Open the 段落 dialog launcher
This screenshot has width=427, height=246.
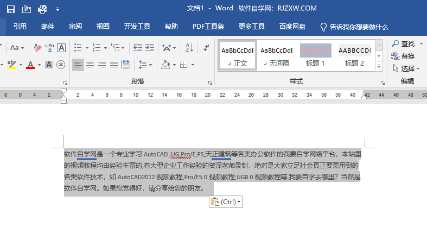click(x=210, y=83)
